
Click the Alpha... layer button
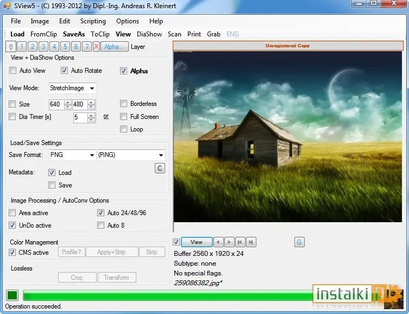pyautogui.click(x=114, y=47)
